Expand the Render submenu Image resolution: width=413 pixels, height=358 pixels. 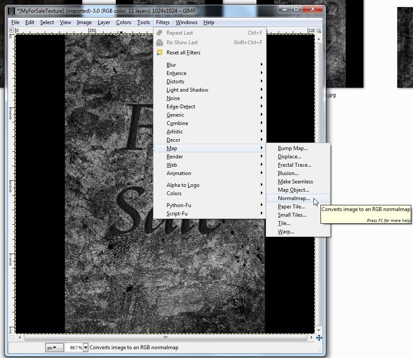pyautogui.click(x=210, y=157)
